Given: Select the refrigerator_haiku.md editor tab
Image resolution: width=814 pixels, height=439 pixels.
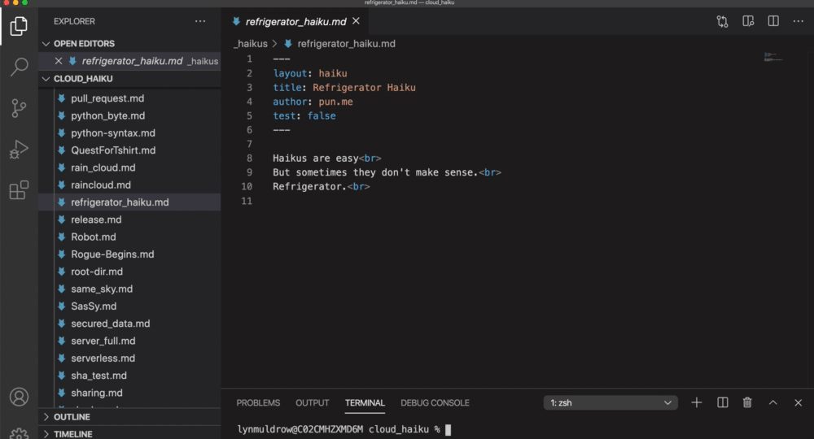Looking at the screenshot, I should tap(296, 21).
